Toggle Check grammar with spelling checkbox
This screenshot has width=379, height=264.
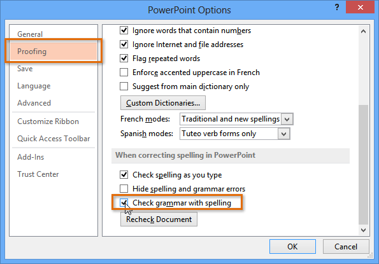point(124,203)
